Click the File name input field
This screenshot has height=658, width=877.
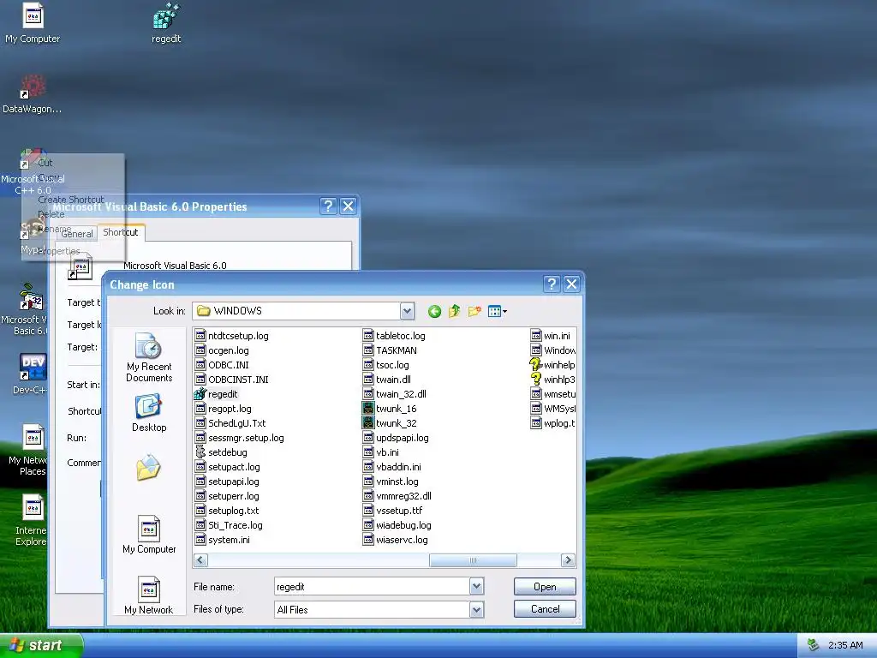click(372, 586)
